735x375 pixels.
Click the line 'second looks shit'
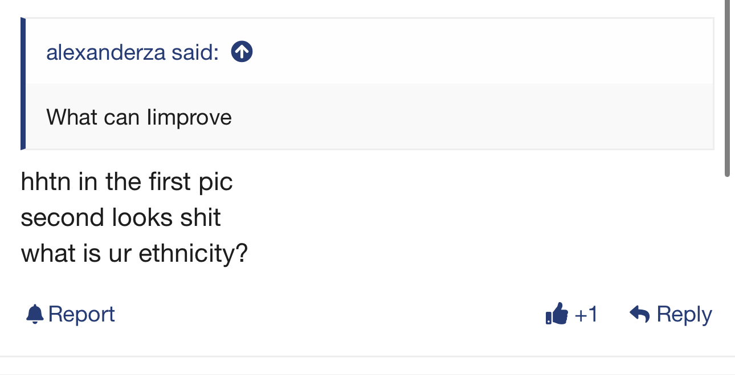point(121,217)
